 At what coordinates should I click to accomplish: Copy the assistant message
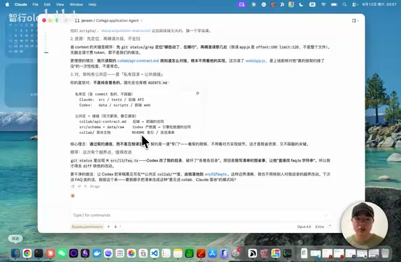(73, 186)
